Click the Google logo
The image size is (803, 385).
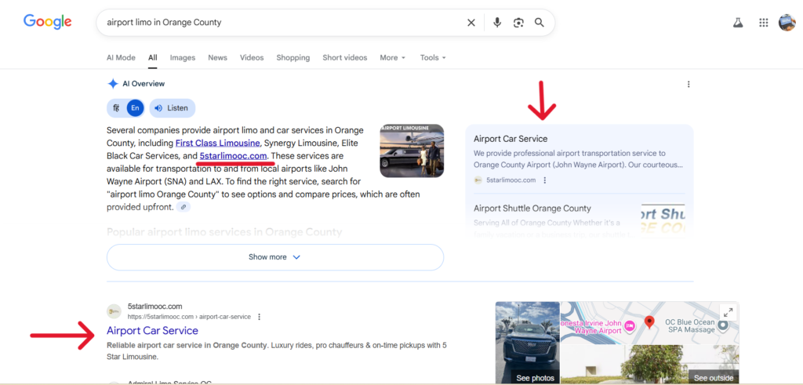[48, 21]
